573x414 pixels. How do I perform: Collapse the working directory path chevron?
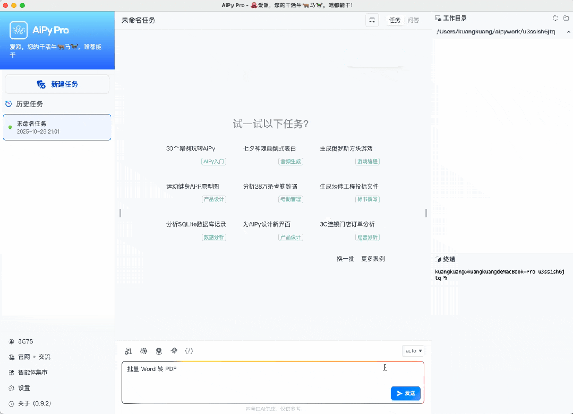568,32
